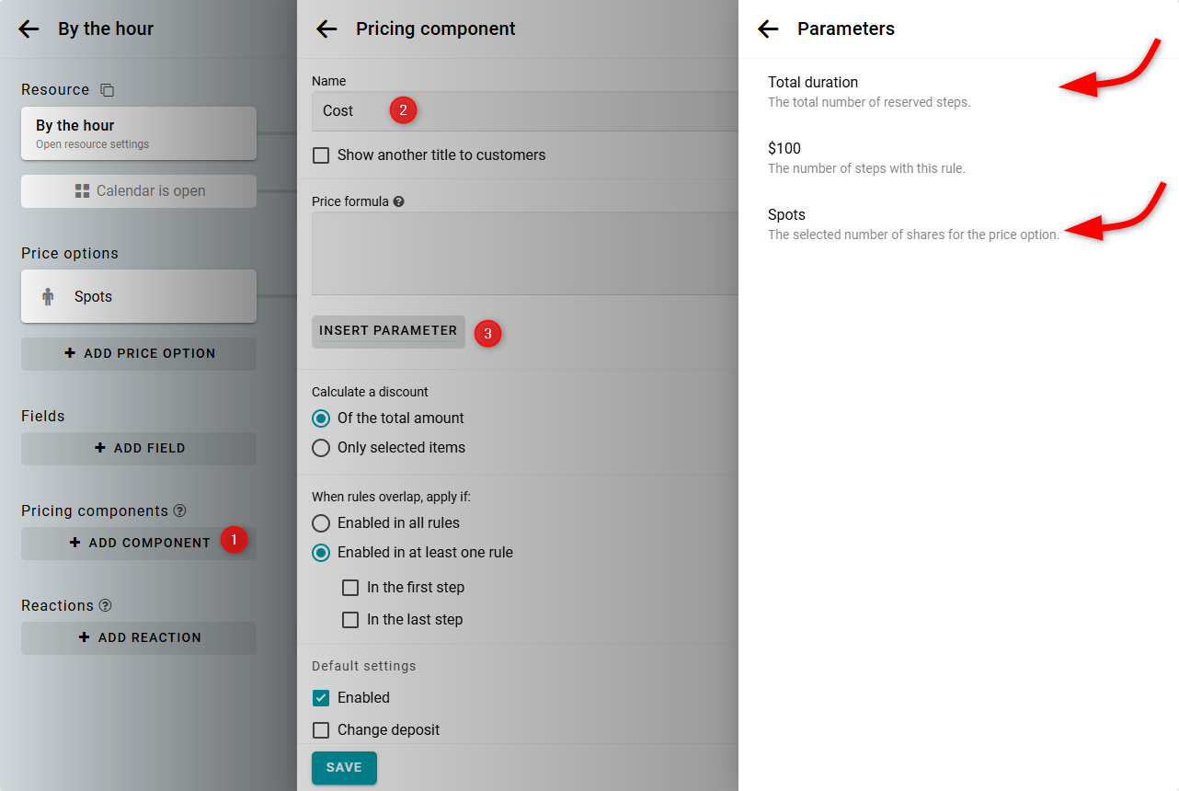This screenshot has width=1179, height=791.
Task: Check Show another title to customers
Action: point(321,155)
